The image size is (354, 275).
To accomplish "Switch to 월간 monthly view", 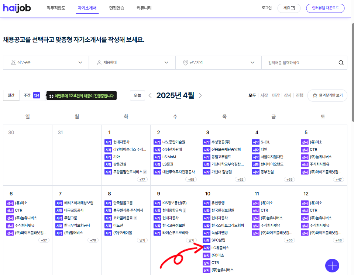I will click(x=11, y=95).
